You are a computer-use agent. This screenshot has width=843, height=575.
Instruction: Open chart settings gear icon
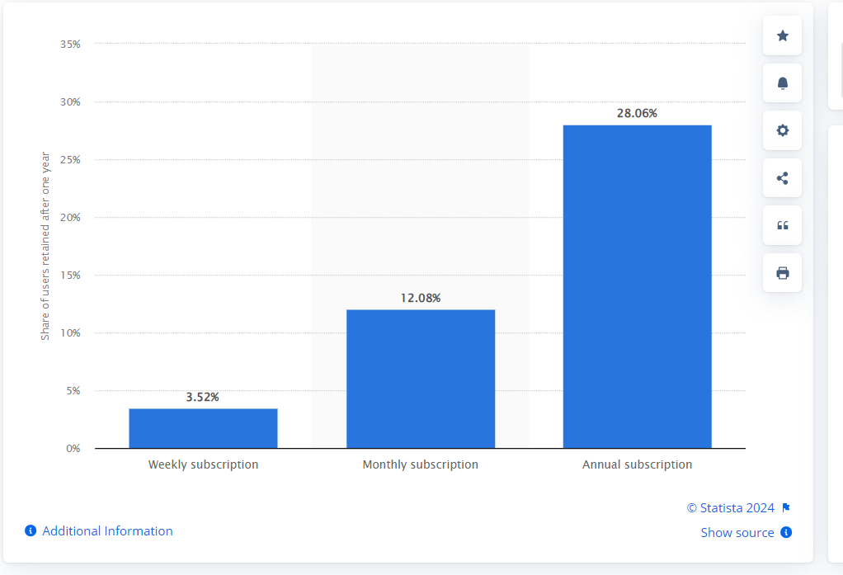point(782,130)
